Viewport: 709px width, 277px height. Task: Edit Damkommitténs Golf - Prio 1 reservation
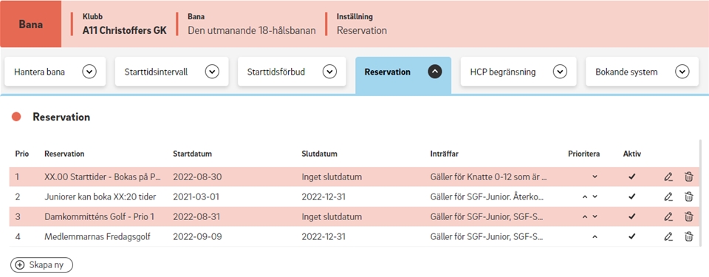668,216
